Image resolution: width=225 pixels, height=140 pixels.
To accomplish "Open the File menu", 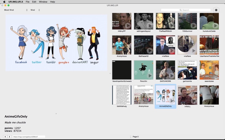I will [28, 2].
